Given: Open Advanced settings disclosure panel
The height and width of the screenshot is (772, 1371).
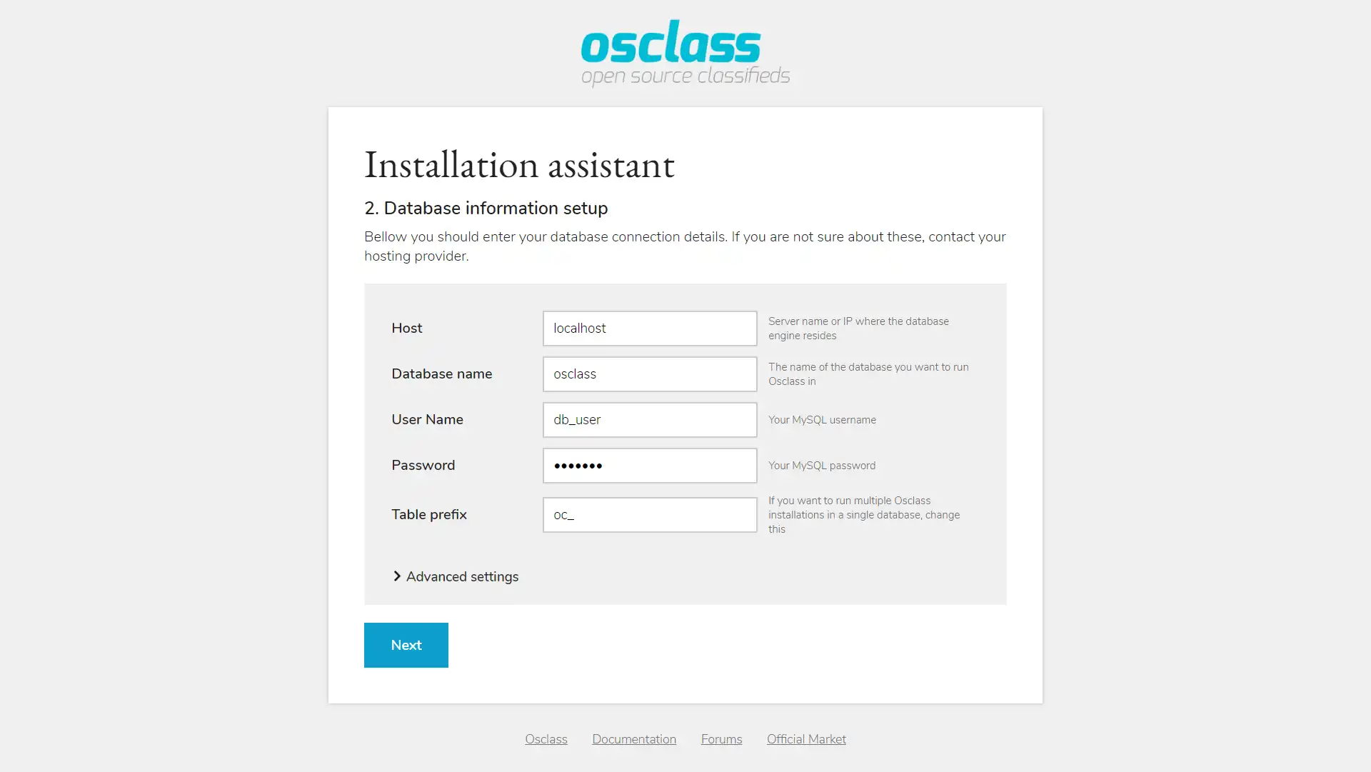Looking at the screenshot, I should pos(457,576).
